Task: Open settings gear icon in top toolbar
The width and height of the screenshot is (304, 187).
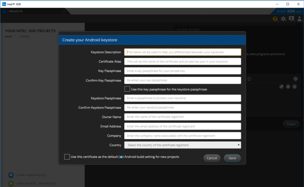Action: click(x=283, y=19)
